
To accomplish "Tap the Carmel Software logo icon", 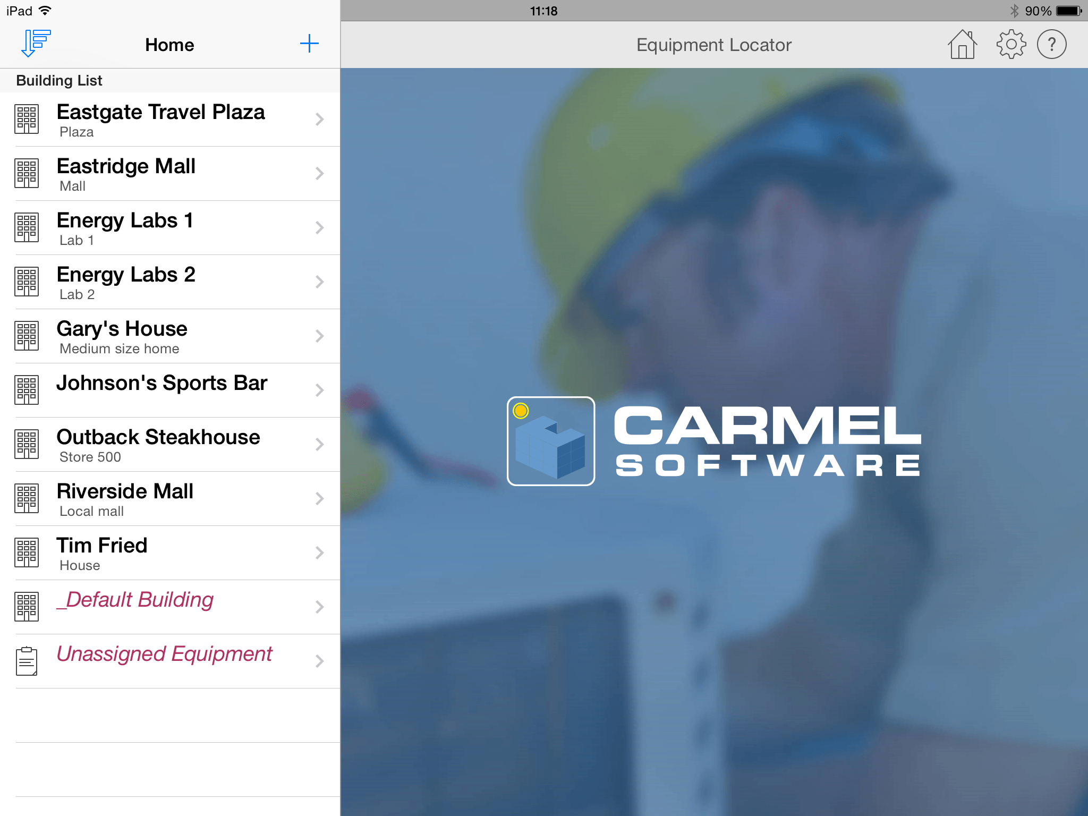I will coord(551,441).
